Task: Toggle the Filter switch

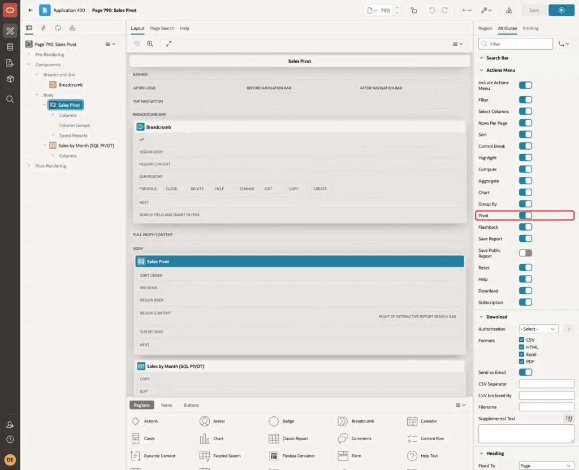Action: 525,99
